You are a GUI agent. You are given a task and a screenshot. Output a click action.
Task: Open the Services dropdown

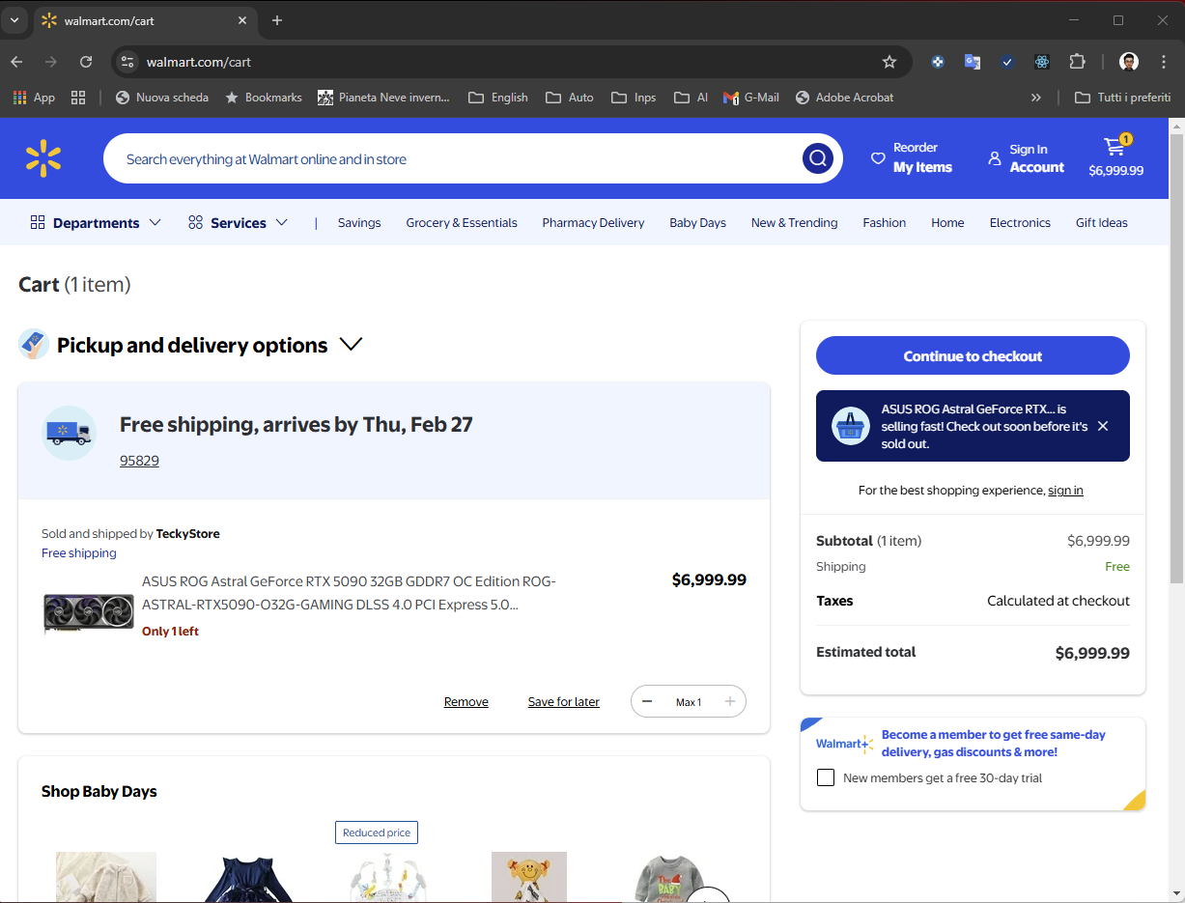238,222
